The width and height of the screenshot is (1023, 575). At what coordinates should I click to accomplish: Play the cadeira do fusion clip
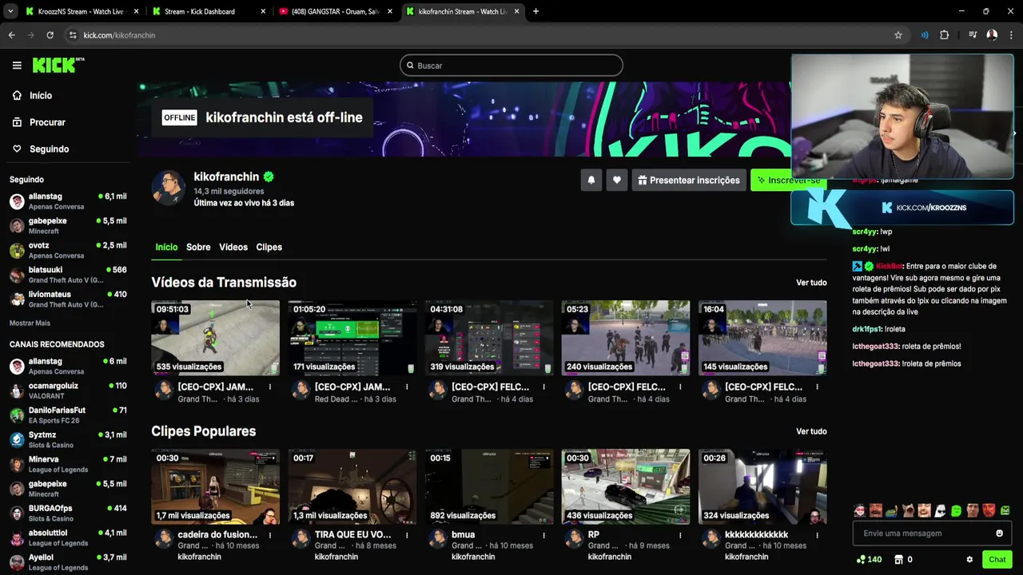tap(215, 486)
